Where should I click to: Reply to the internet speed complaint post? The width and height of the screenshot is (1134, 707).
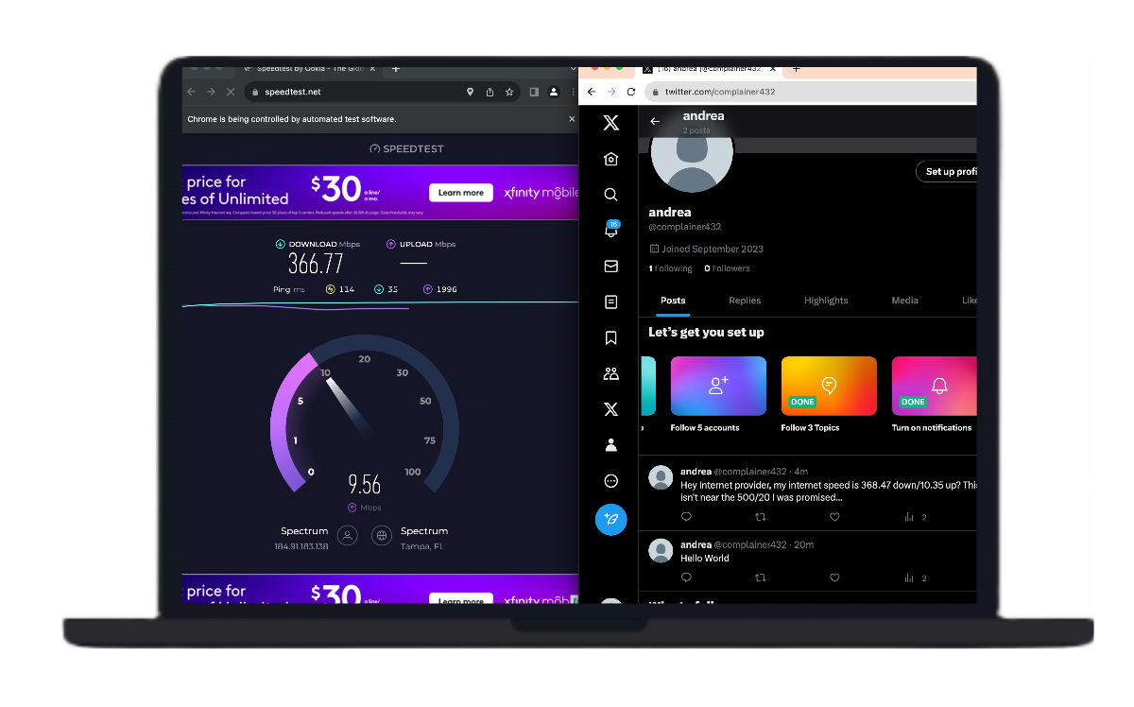pos(686,517)
